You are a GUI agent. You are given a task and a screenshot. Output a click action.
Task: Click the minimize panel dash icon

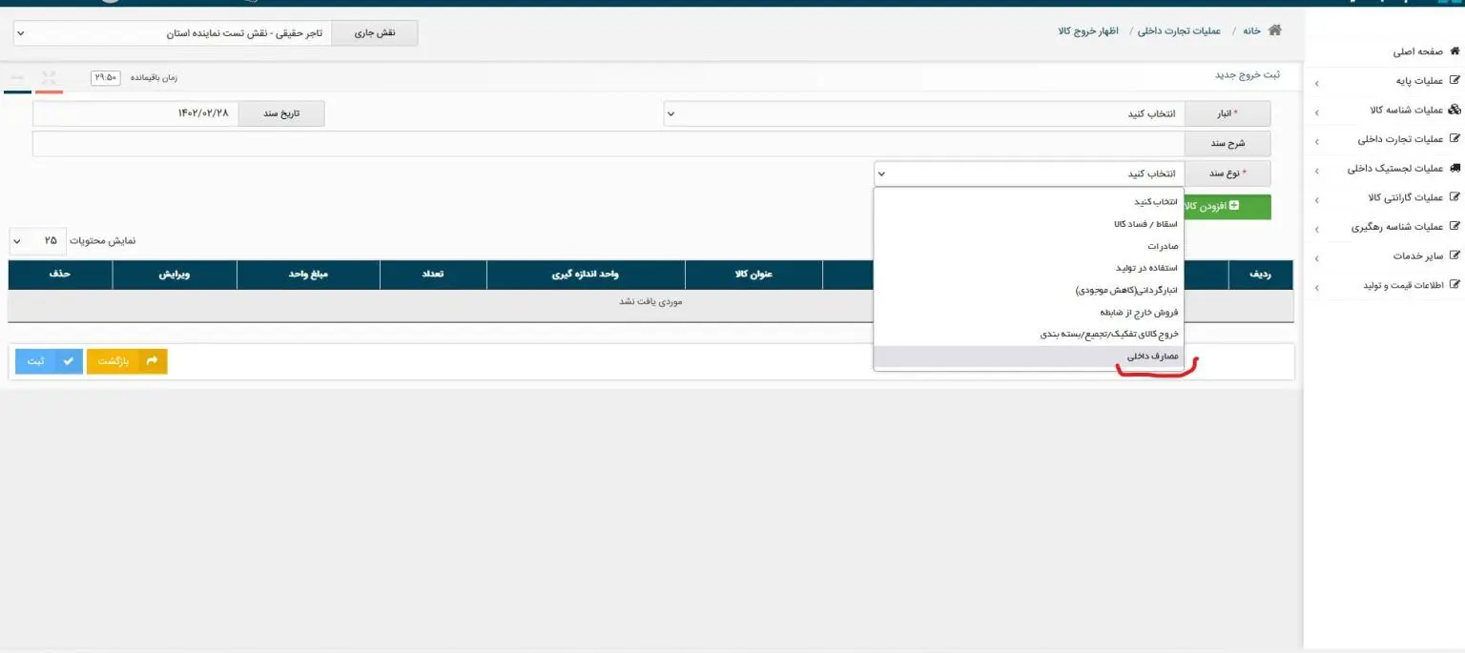(x=18, y=77)
